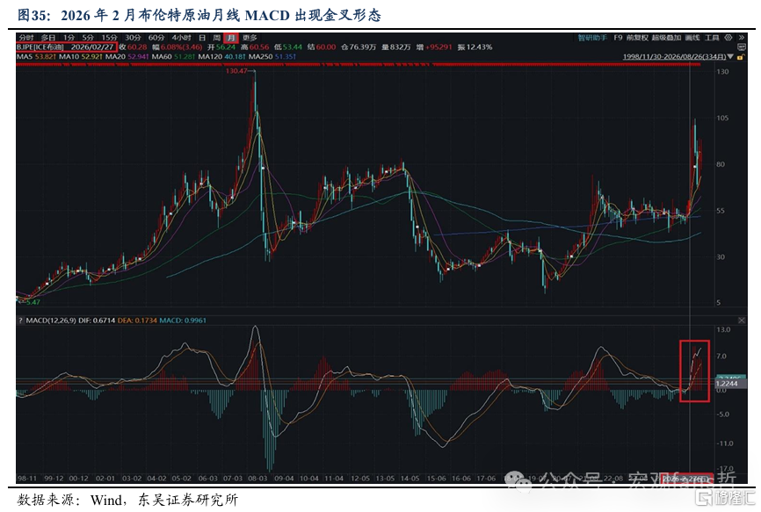761x512 pixels.
Task: Select the 周 weekly tab
Action: pyautogui.click(x=216, y=38)
